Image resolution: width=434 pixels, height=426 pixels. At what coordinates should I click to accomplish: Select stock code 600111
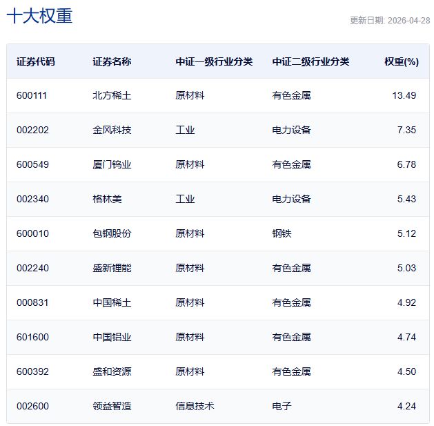[32, 95]
